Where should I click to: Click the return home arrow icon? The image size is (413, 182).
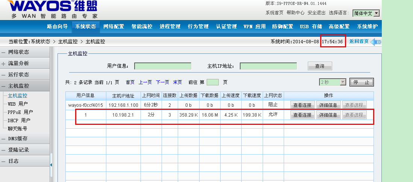(x=375, y=41)
